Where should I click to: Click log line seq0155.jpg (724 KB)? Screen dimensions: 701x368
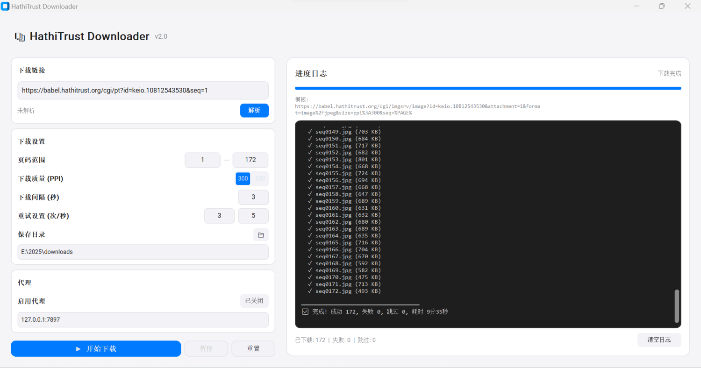[x=344, y=173]
